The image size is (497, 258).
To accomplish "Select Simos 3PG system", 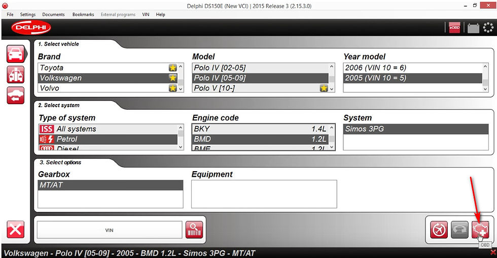I will tap(416, 129).
